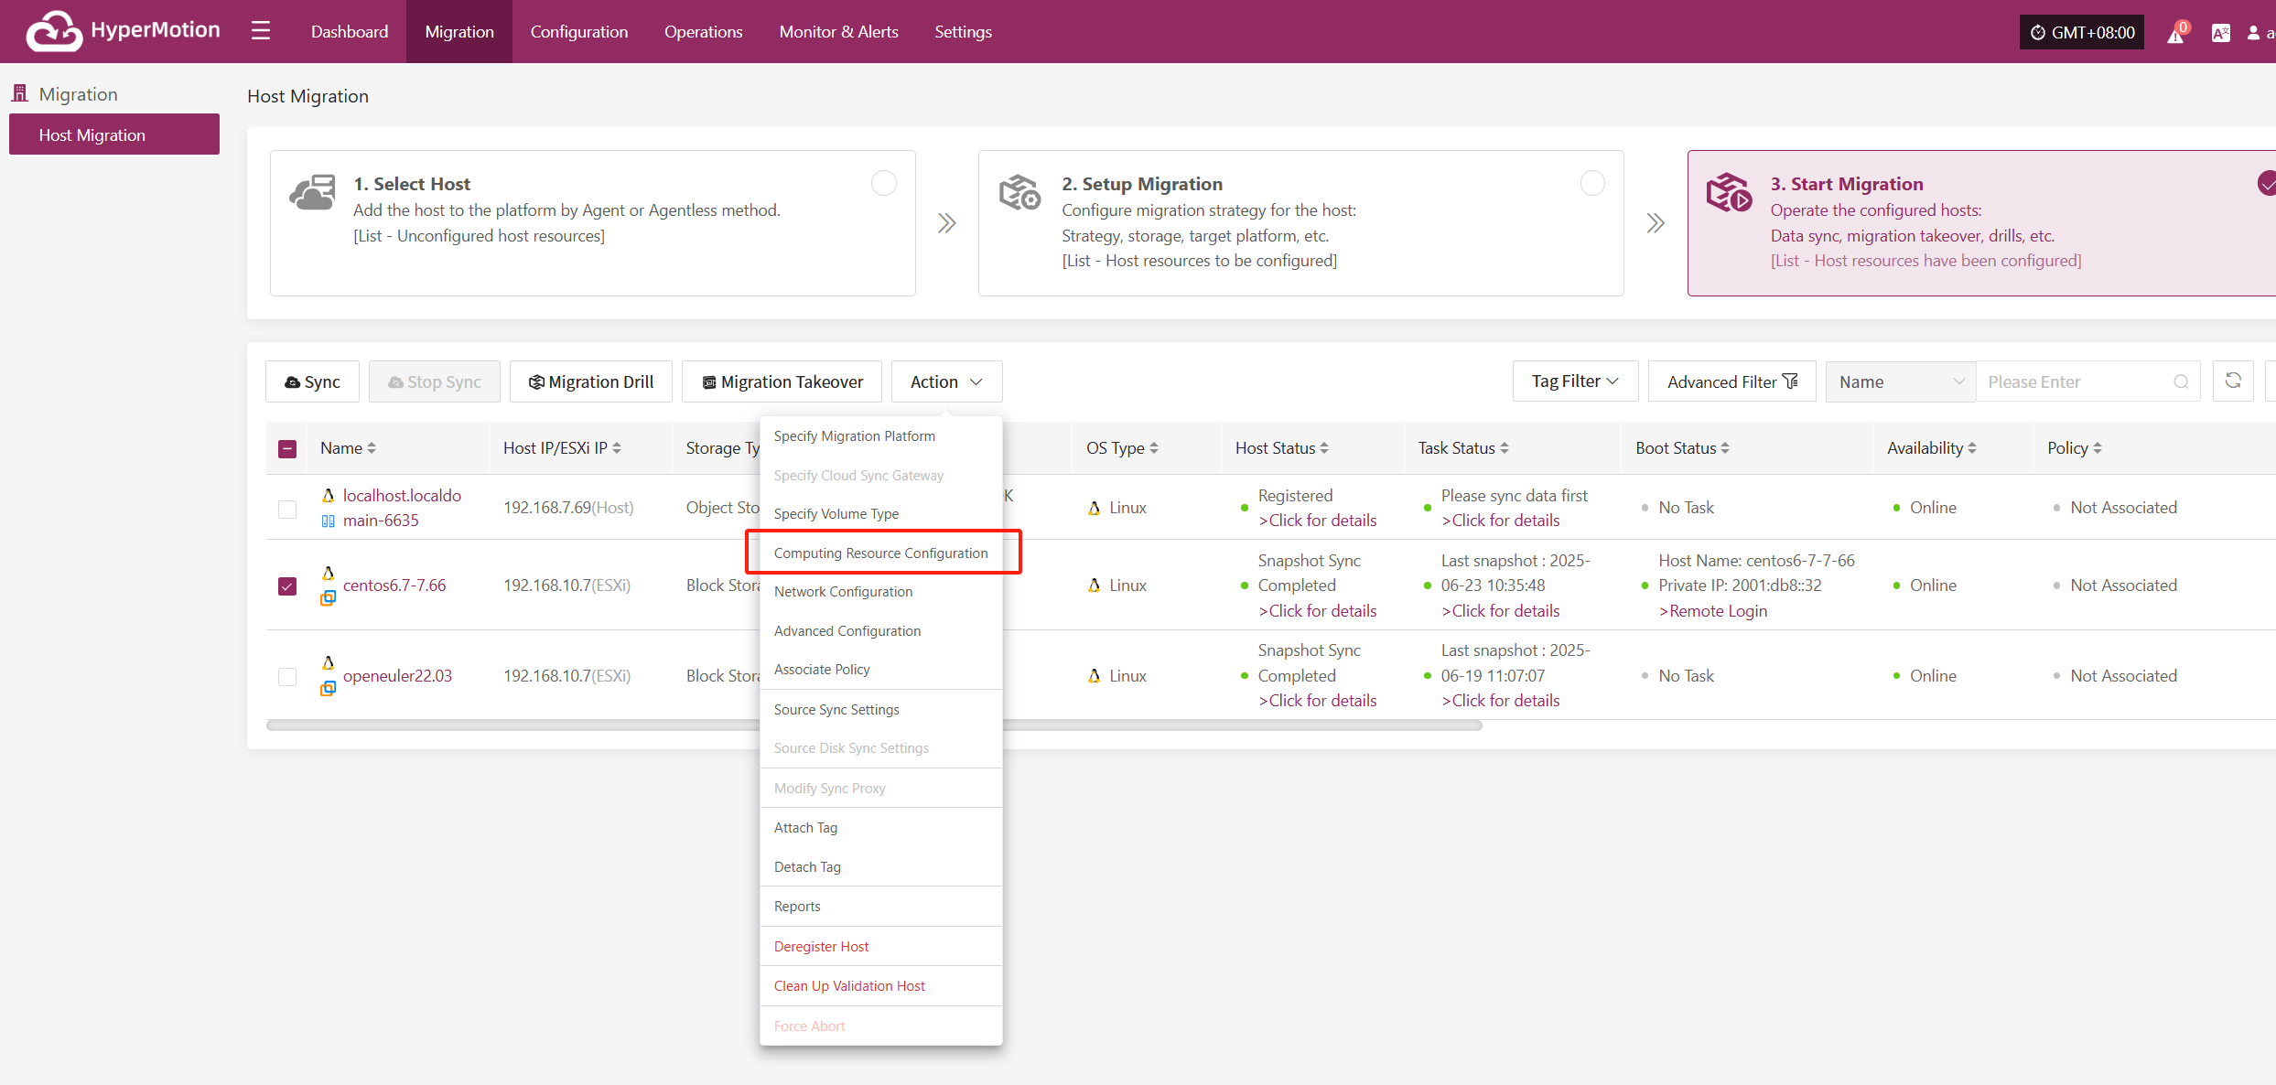Click the table horizontal scrollbar

click(874, 725)
